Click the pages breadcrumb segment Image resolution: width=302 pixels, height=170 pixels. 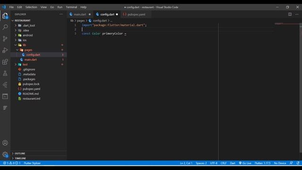(81, 21)
